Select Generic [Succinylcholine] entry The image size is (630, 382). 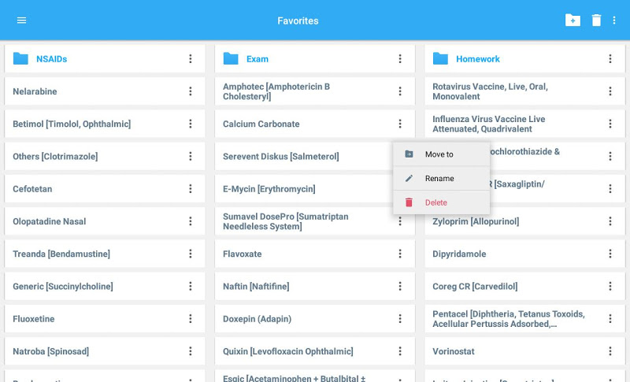click(x=105, y=287)
